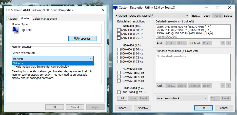Screen dimensions: 237x115
Task: Click the Name: DUAL-DVI line
Action: coord(167,37)
